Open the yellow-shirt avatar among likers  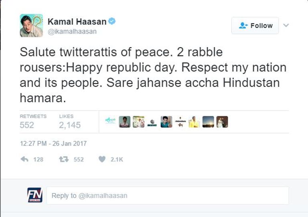point(194,121)
